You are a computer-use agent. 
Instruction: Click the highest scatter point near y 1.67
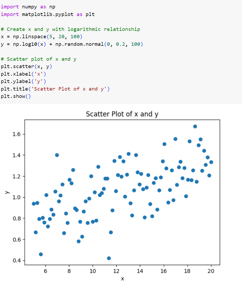pyautogui.click(x=195, y=126)
